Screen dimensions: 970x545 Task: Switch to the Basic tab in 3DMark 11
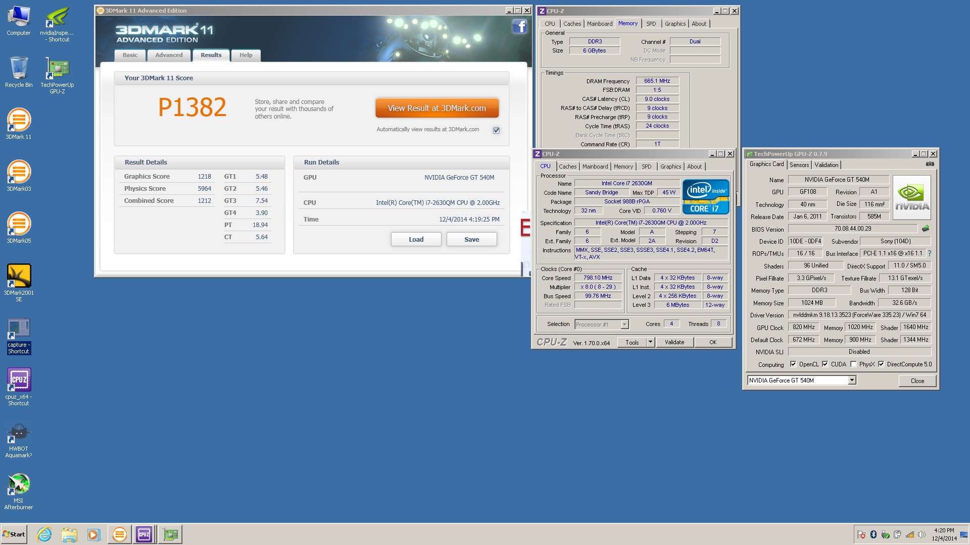[x=130, y=56]
